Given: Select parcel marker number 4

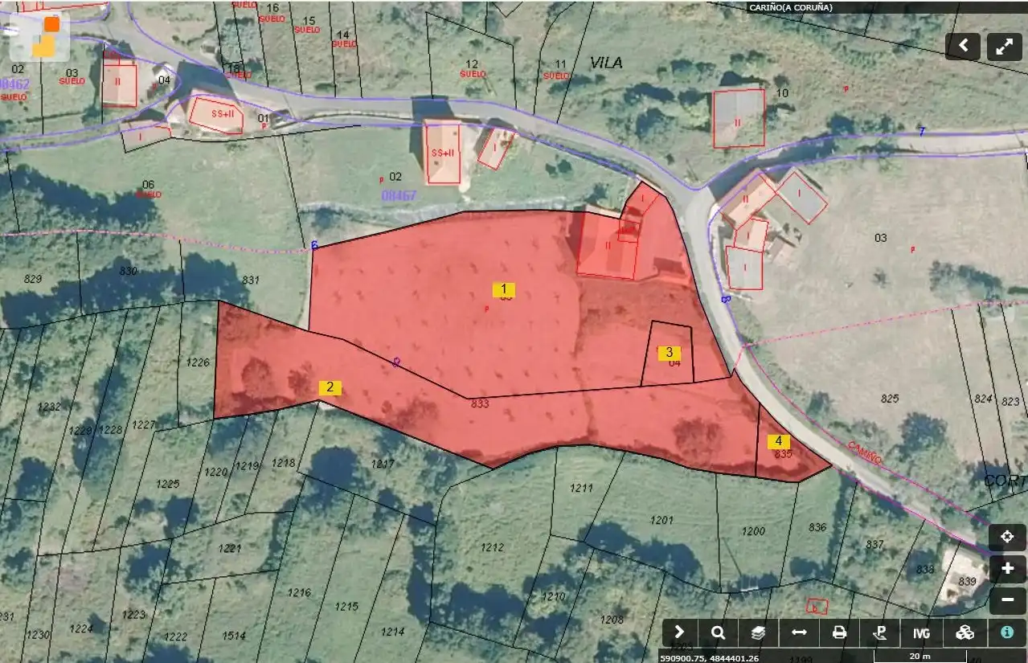Looking at the screenshot, I should [x=779, y=441].
